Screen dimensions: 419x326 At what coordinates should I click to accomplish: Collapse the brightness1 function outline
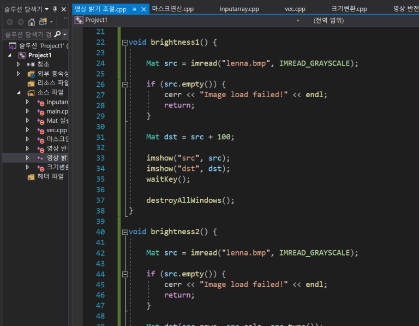(x=125, y=43)
